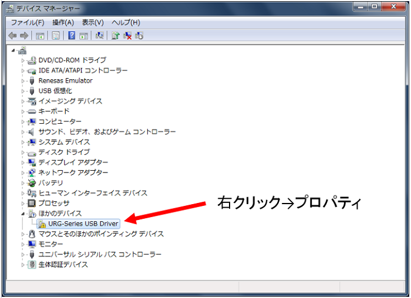Viewport: 411px width, 298px height.
Task: Expand the ネットワーク アダプター node
Action: 23,173
